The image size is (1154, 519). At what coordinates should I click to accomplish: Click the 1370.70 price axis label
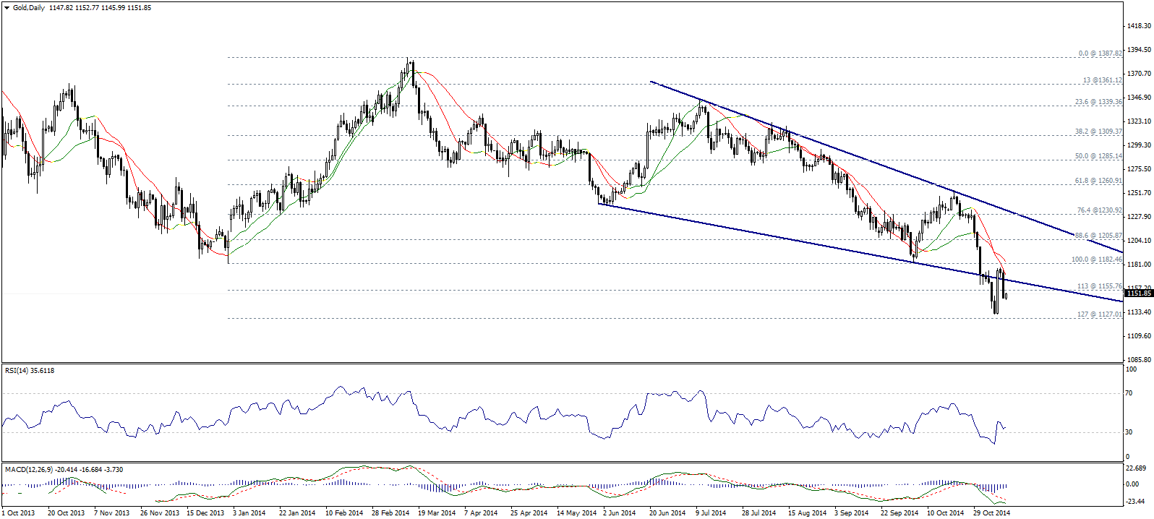[1139, 74]
